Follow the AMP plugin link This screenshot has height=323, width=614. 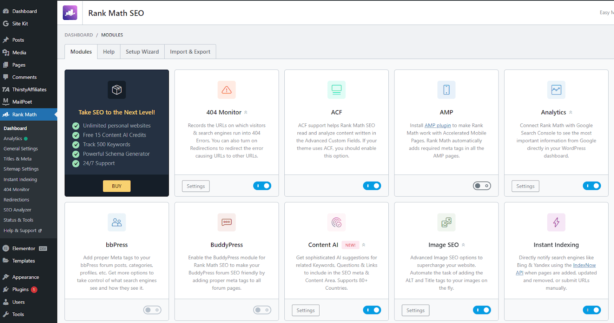(x=437, y=125)
